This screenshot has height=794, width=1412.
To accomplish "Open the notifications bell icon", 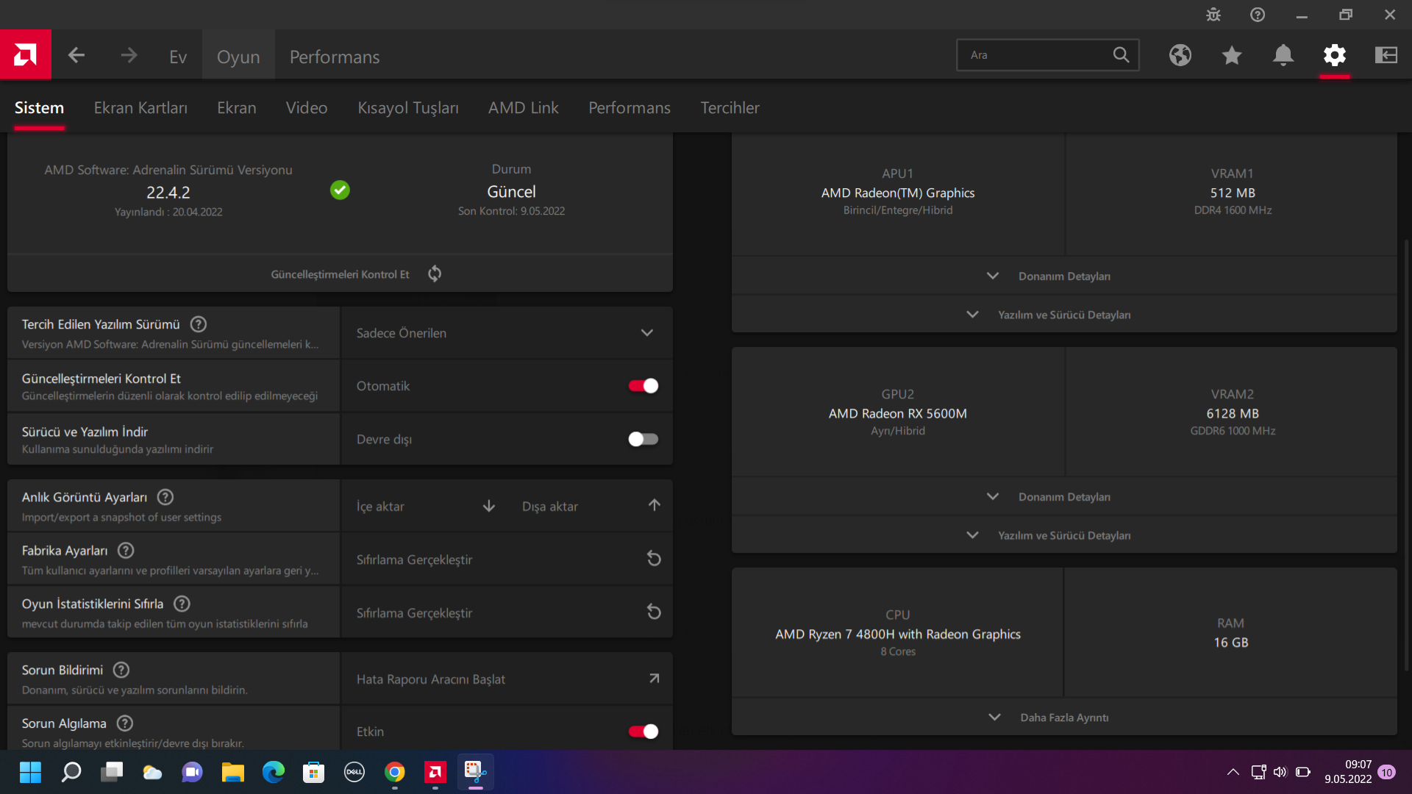I will click(1283, 55).
